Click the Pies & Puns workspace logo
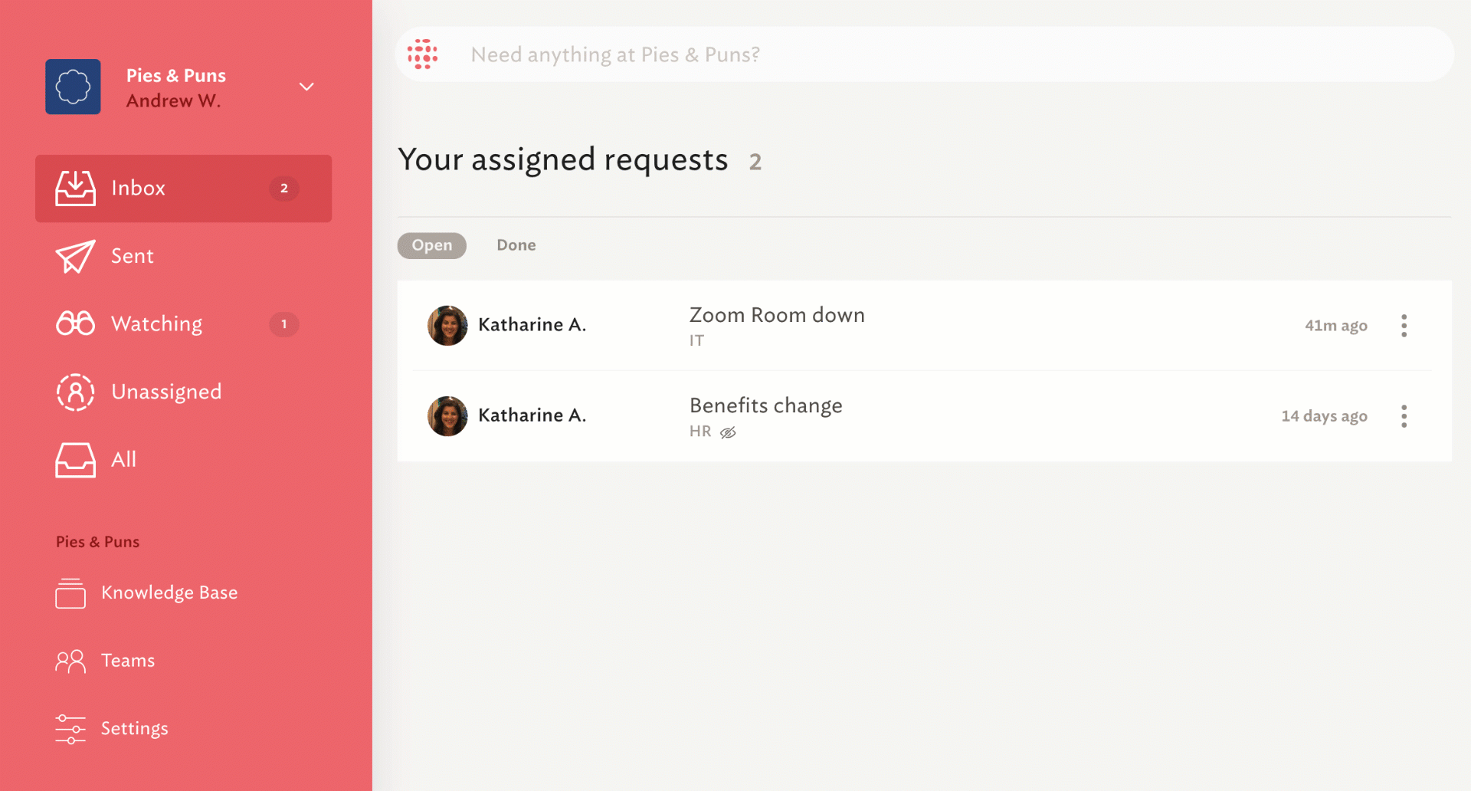 73,87
